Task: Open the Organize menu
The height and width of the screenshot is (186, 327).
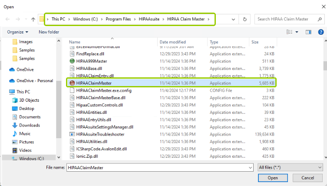Action: pyautogui.click(x=17, y=32)
